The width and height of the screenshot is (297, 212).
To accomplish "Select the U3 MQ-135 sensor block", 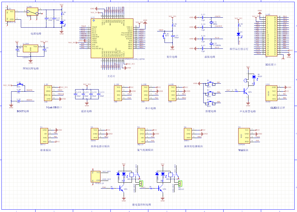I will 141,136.
